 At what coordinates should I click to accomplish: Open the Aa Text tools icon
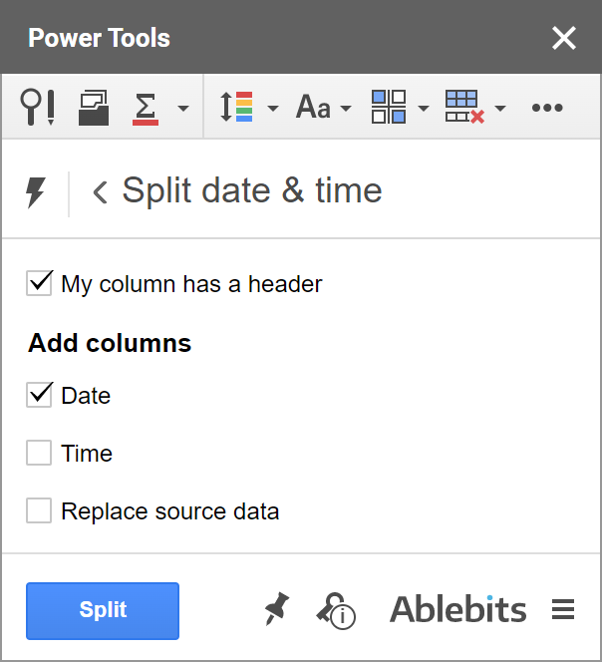(x=313, y=107)
